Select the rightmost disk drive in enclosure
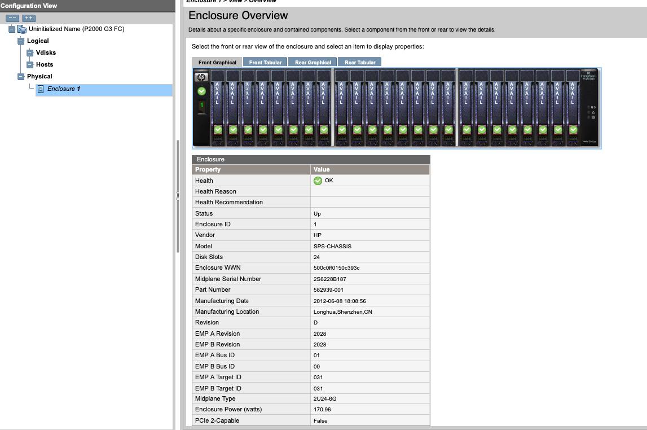 click(x=573, y=107)
